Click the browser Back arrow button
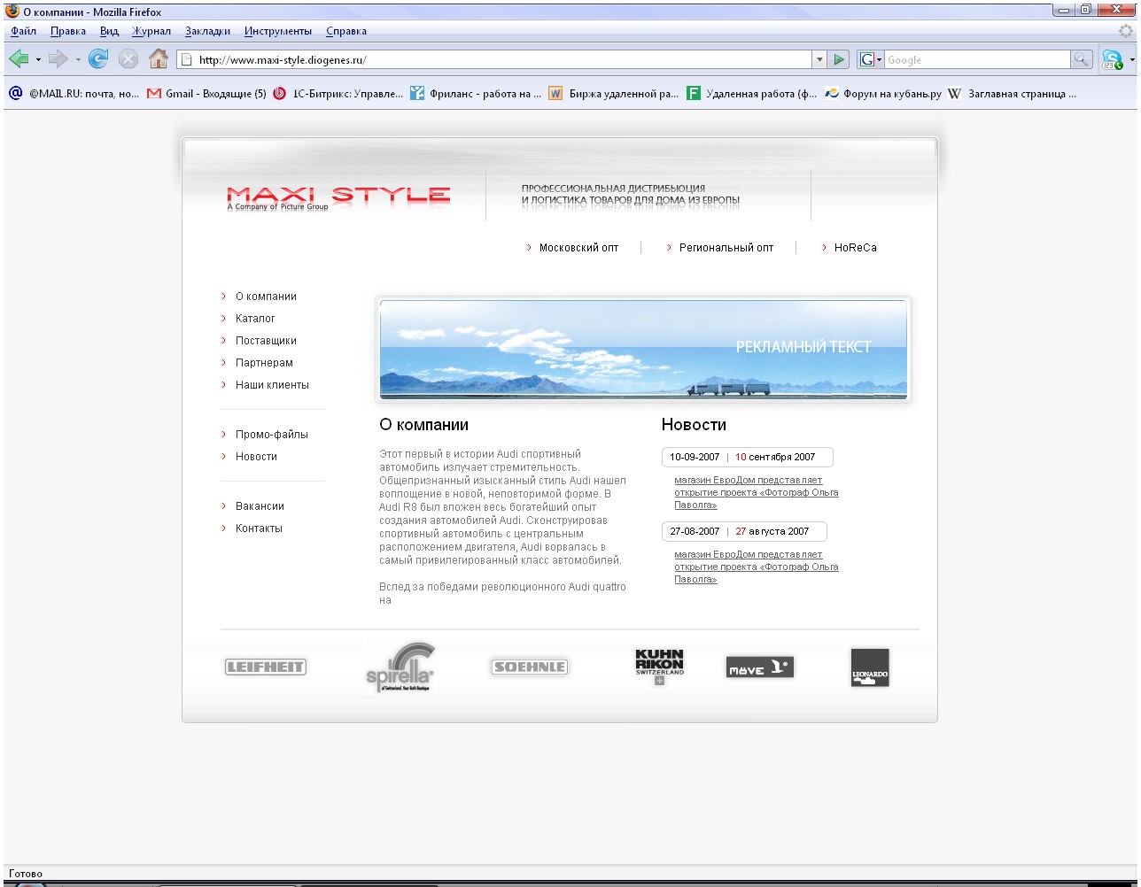 (19, 59)
